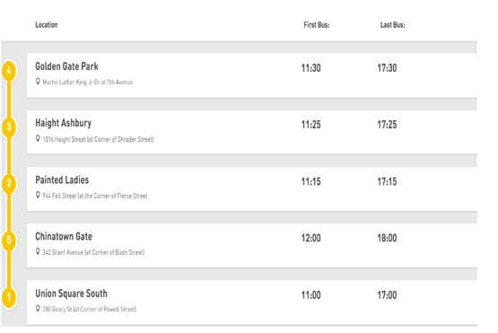Click the yellow stop 1 marker
Viewport: 498px width, 333px height.
pyautogui.click(x=9, y=297)
